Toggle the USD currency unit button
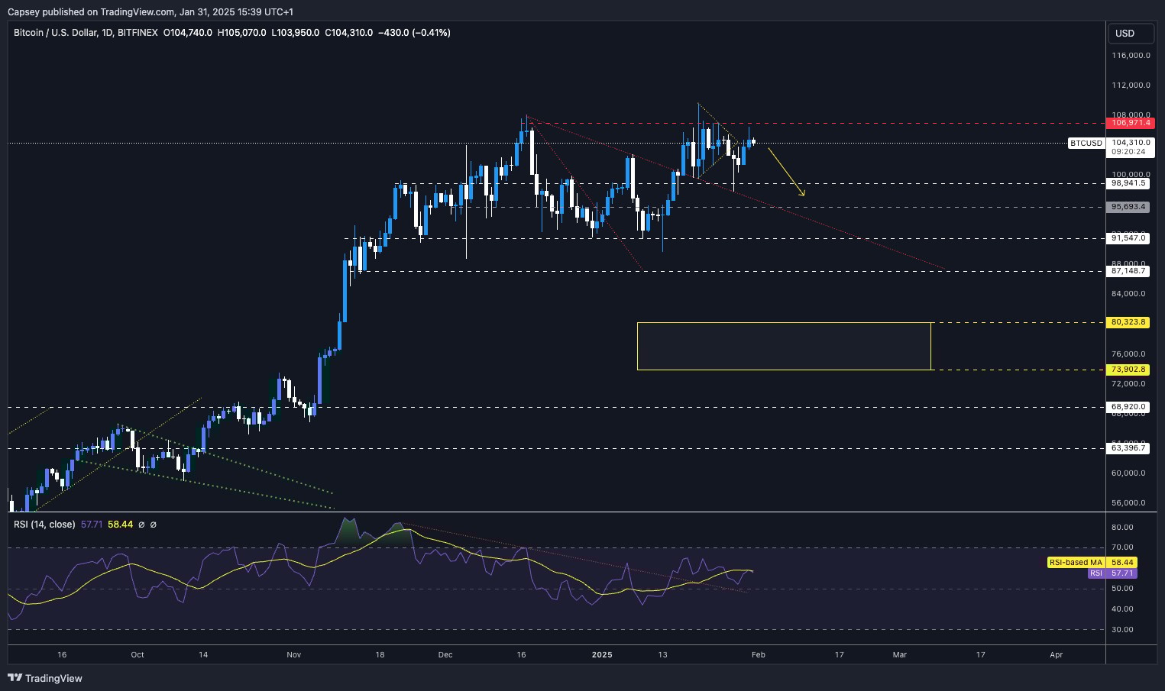 (x=1131, y=34)
